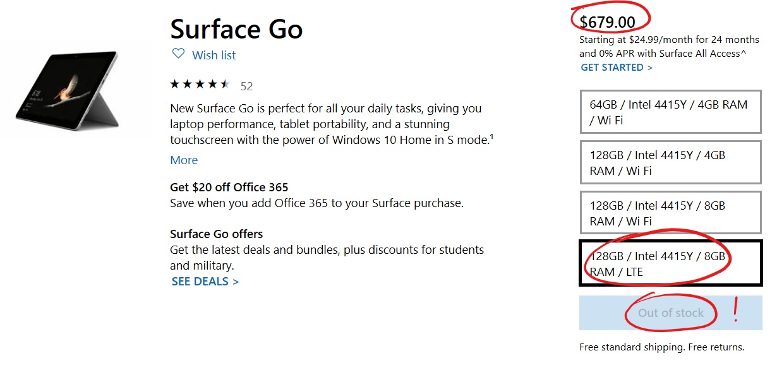Select 128GB / 4GB RAM / Wi Fi option
The width and height of the screenshot is (777, 370).
pos(670,162)
